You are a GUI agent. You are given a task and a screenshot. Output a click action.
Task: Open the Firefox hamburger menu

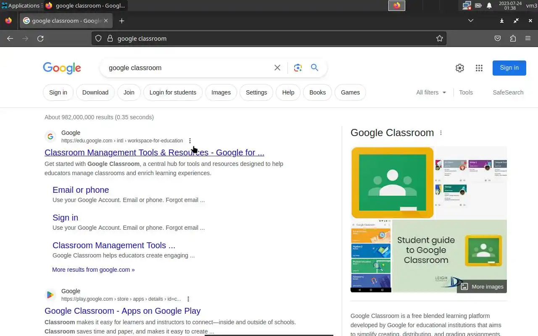click(528, 38)
